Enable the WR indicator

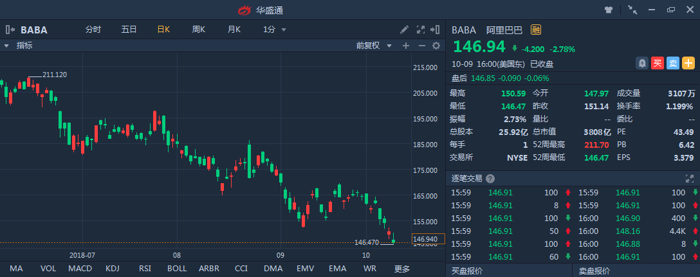[370, 269]
